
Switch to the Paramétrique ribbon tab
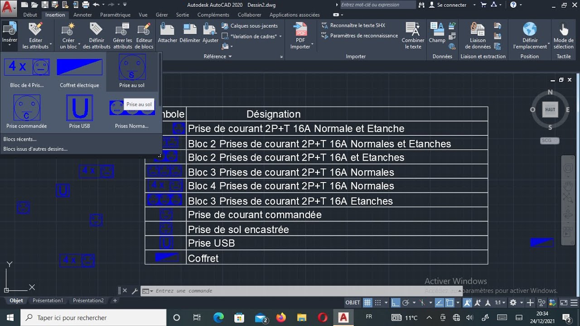tap(115, 15)
